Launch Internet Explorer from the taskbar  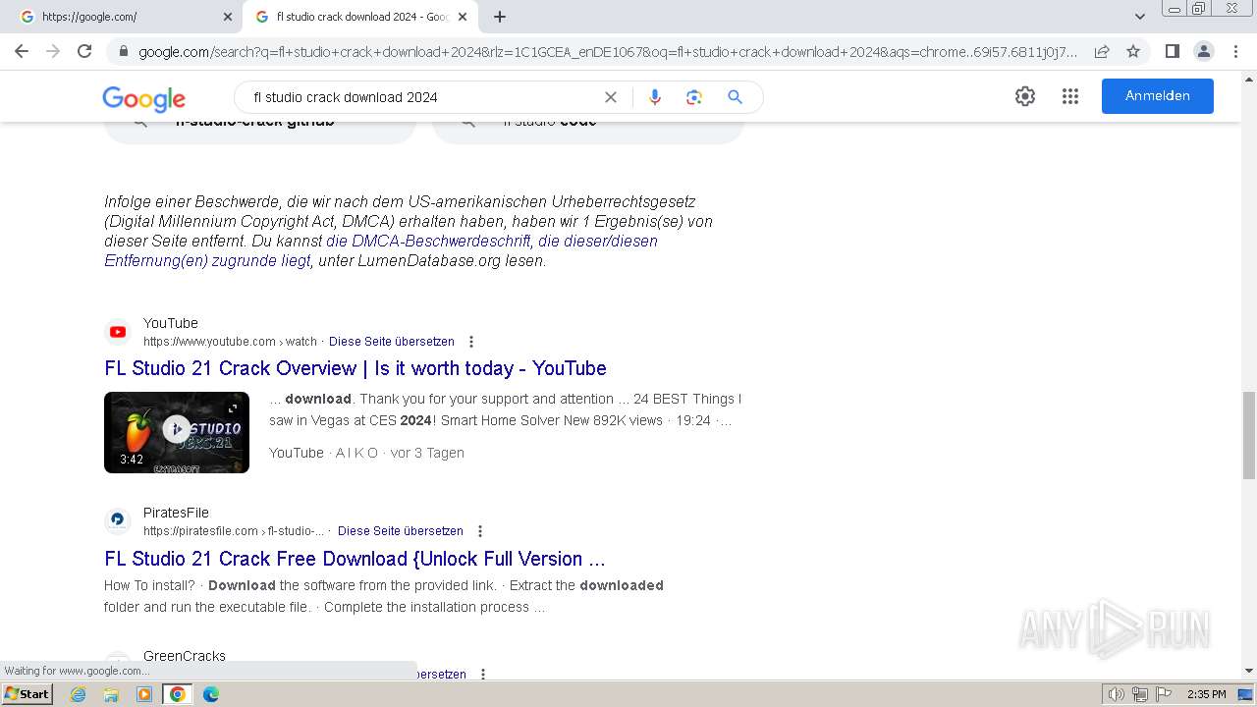(x=78, y=694)
